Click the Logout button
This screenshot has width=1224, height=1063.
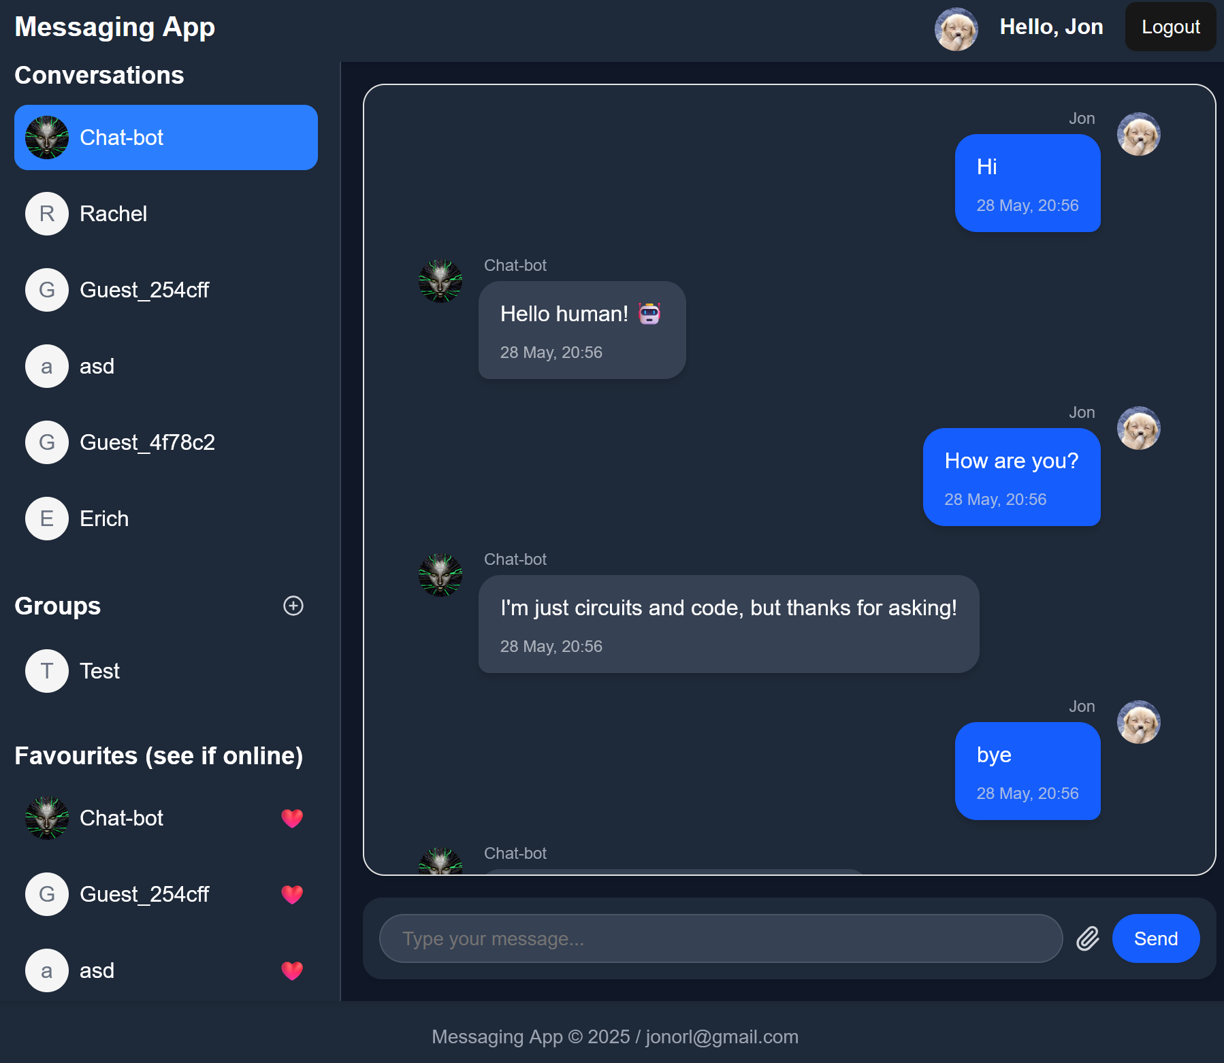coord(1170,27)
